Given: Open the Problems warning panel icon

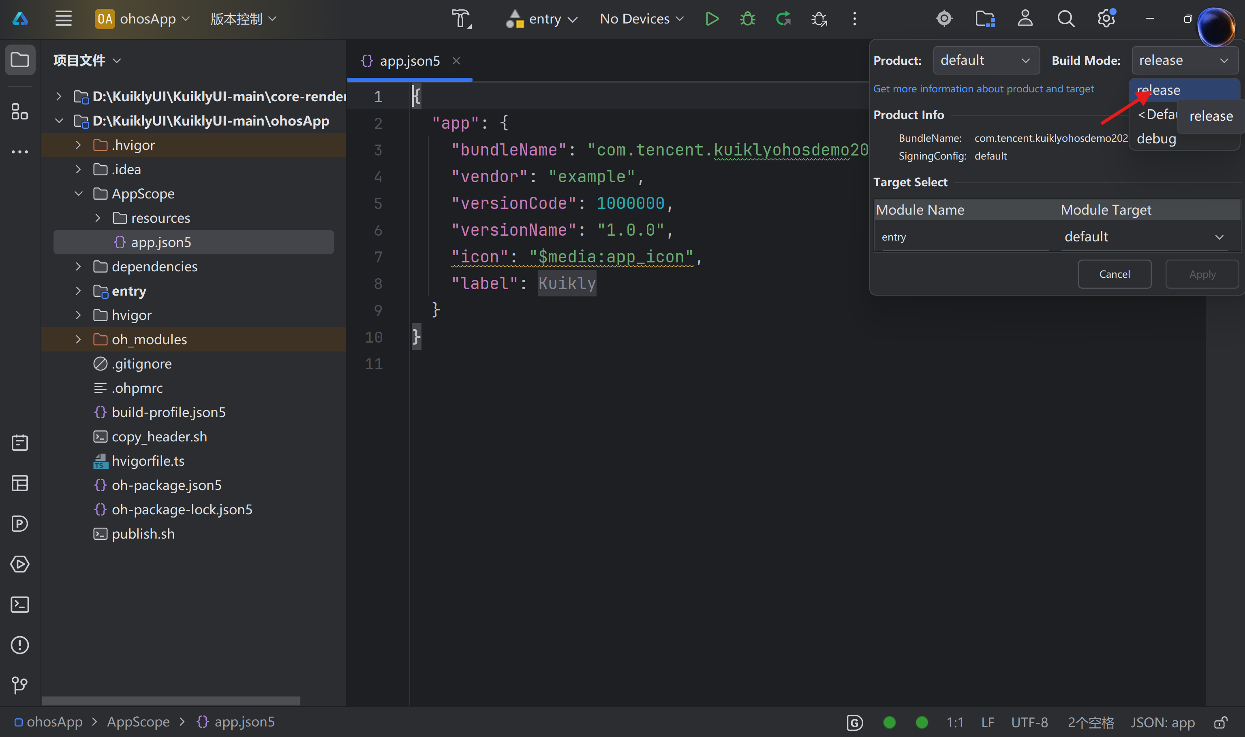Looking at the screenshot, I should click(x=20, y=645).
